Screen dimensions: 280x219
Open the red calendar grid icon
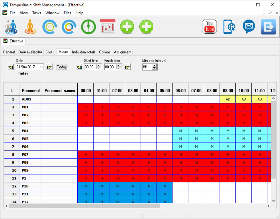108,27
